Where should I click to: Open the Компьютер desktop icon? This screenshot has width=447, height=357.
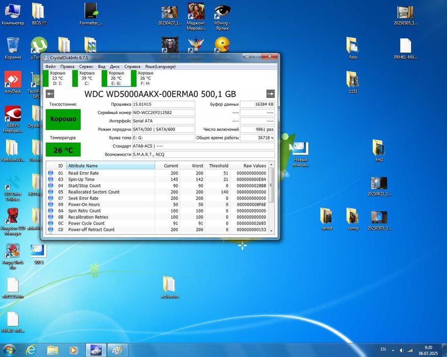[13, 14]
